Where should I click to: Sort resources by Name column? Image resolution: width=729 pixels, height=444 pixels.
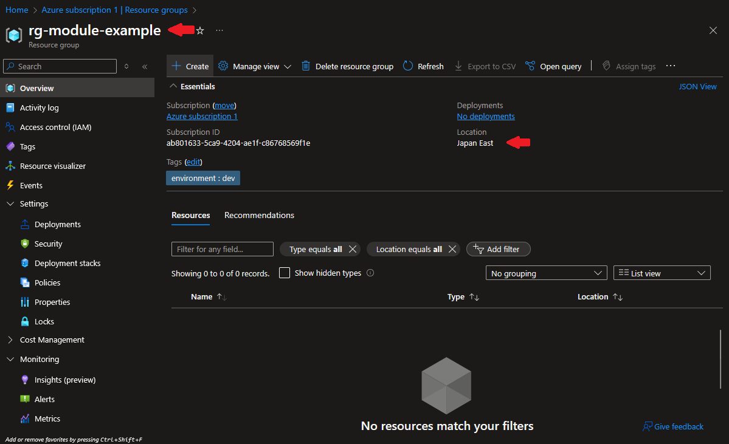click(209, 297)
